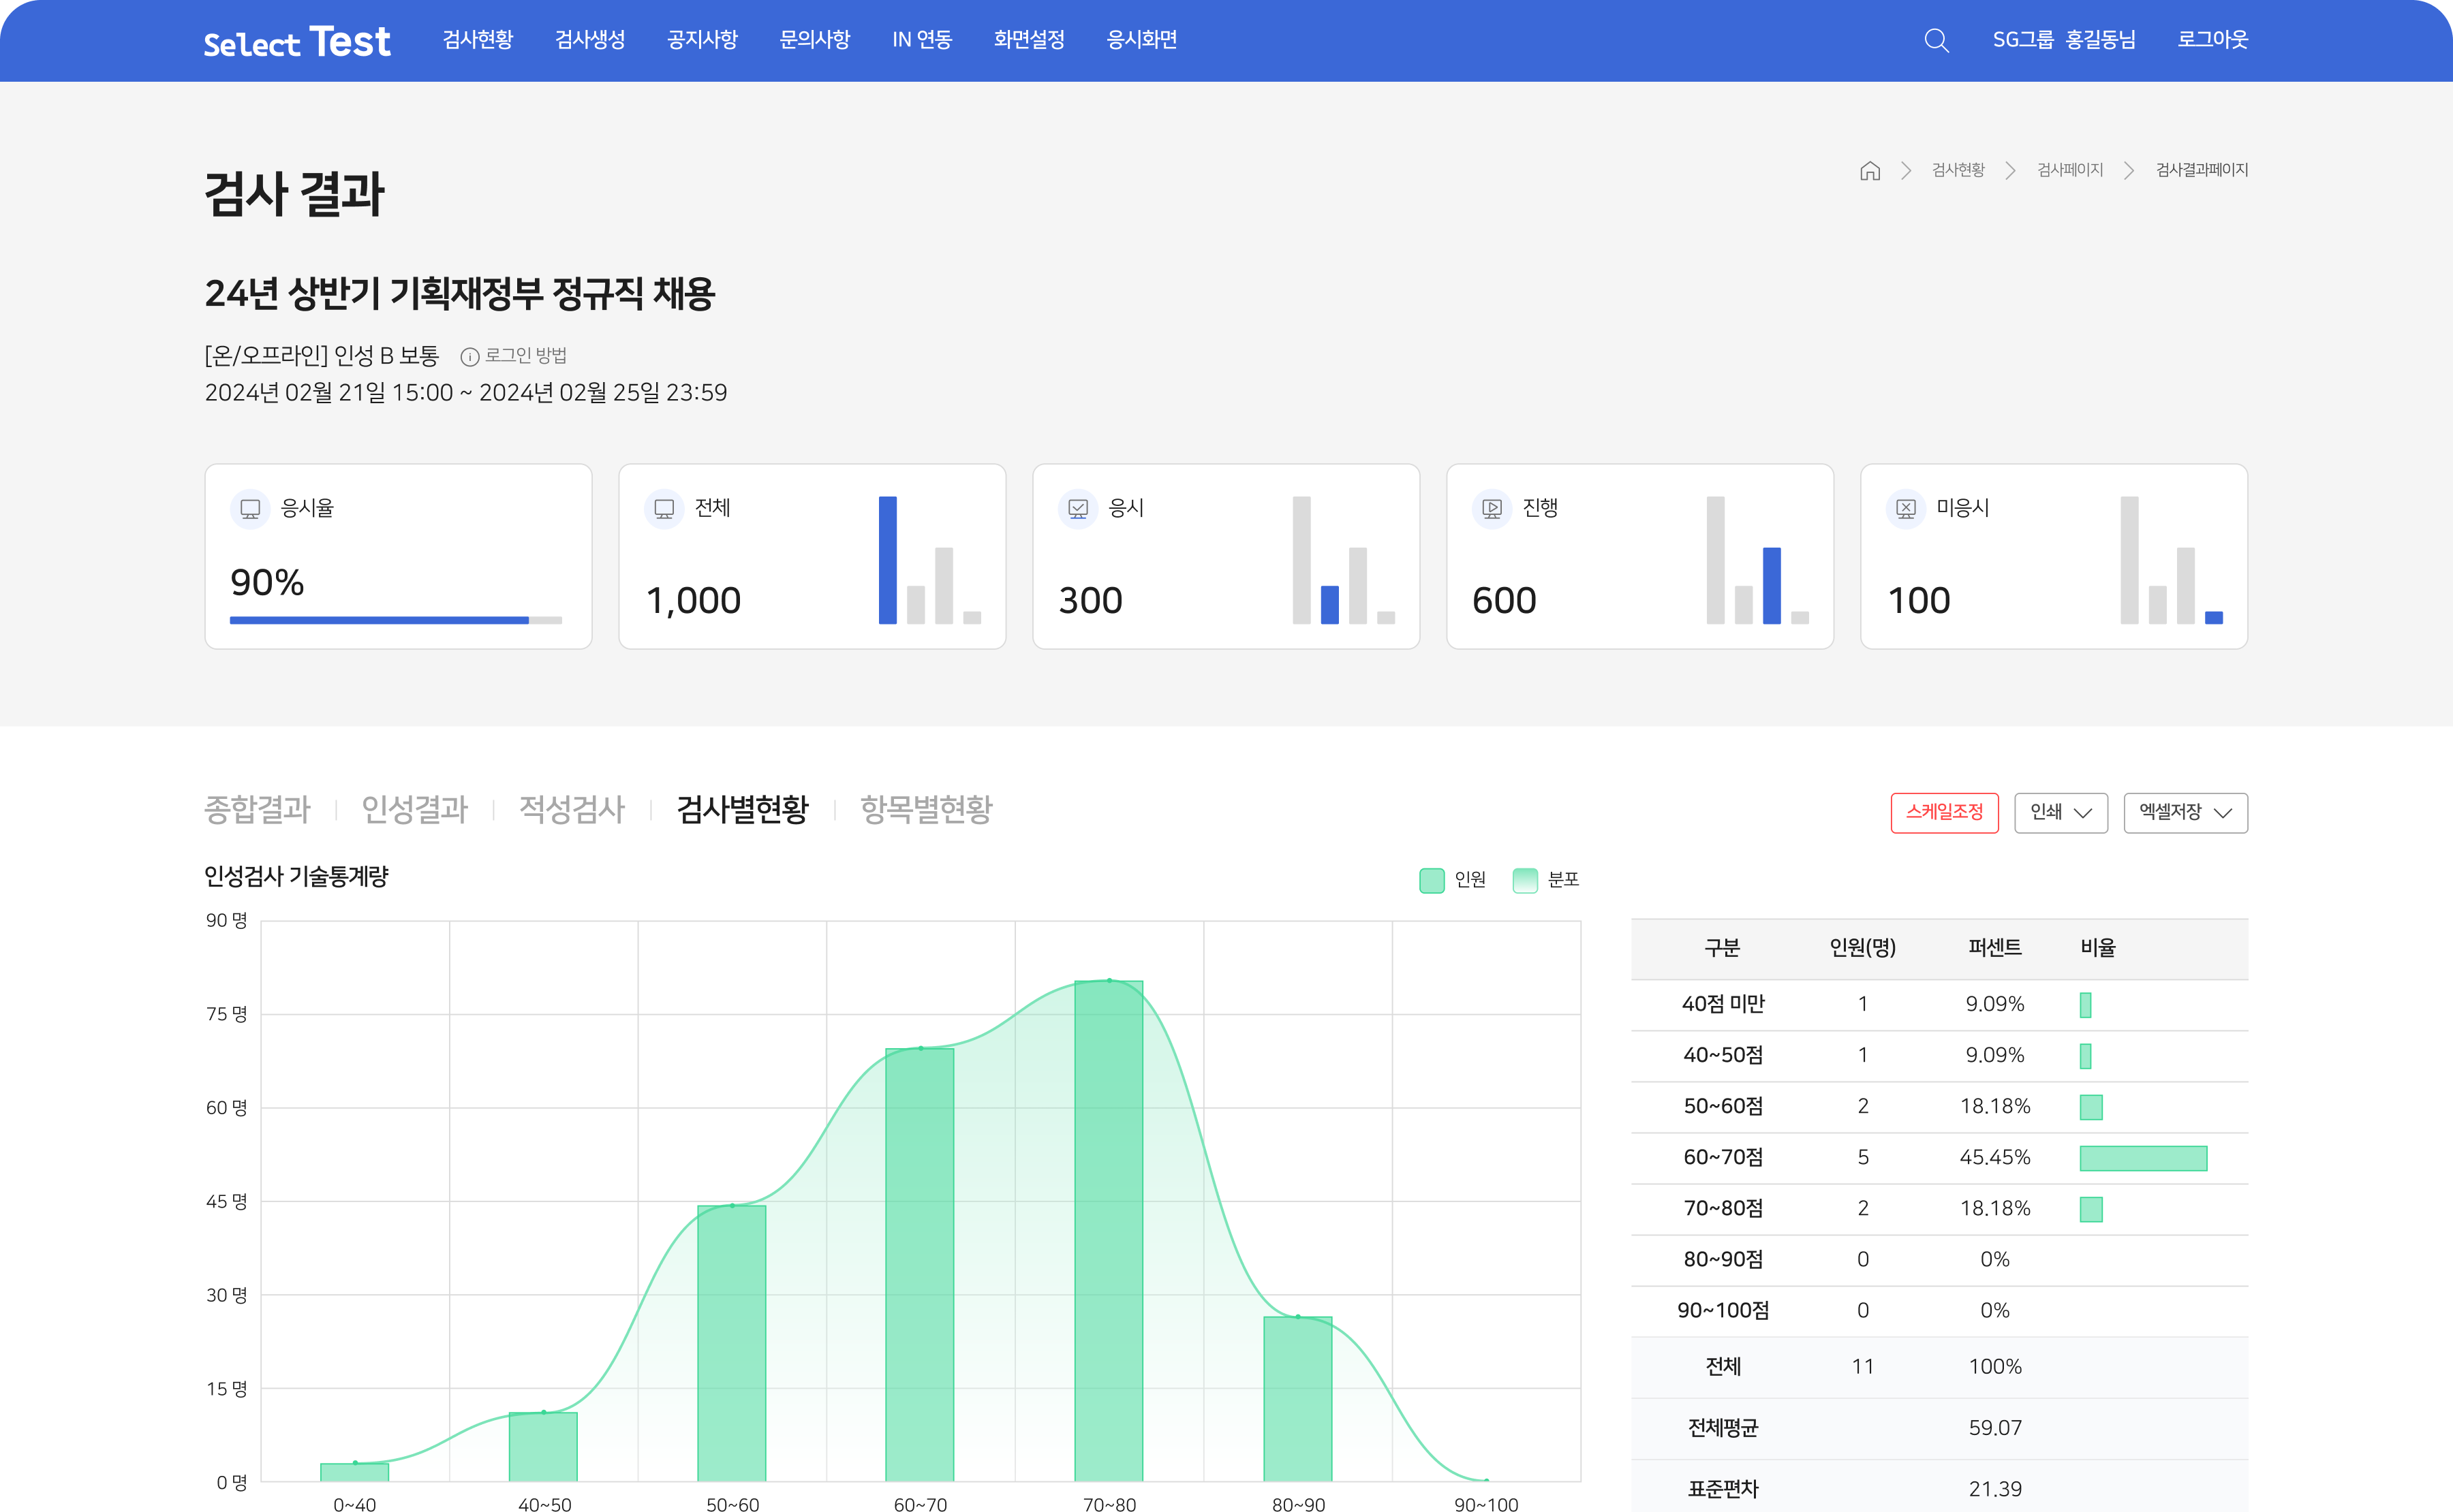Select the 검사별현황 tab
This screenshot has width=2453, height=1512.
[x=742, y=809]
